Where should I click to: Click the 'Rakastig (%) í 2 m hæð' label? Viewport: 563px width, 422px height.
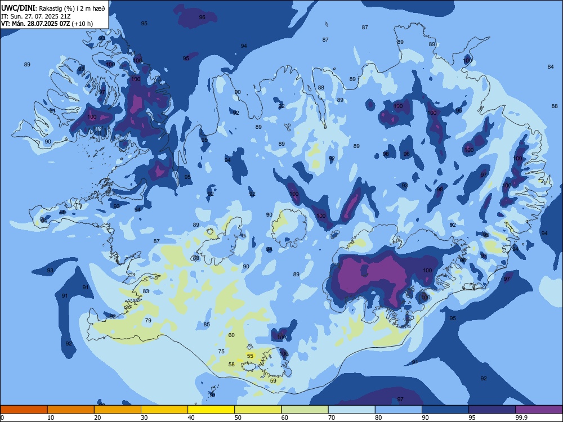pos(72,8)
